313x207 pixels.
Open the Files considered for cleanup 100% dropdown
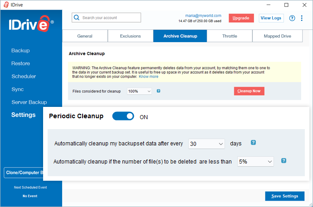tap(139, 91)
